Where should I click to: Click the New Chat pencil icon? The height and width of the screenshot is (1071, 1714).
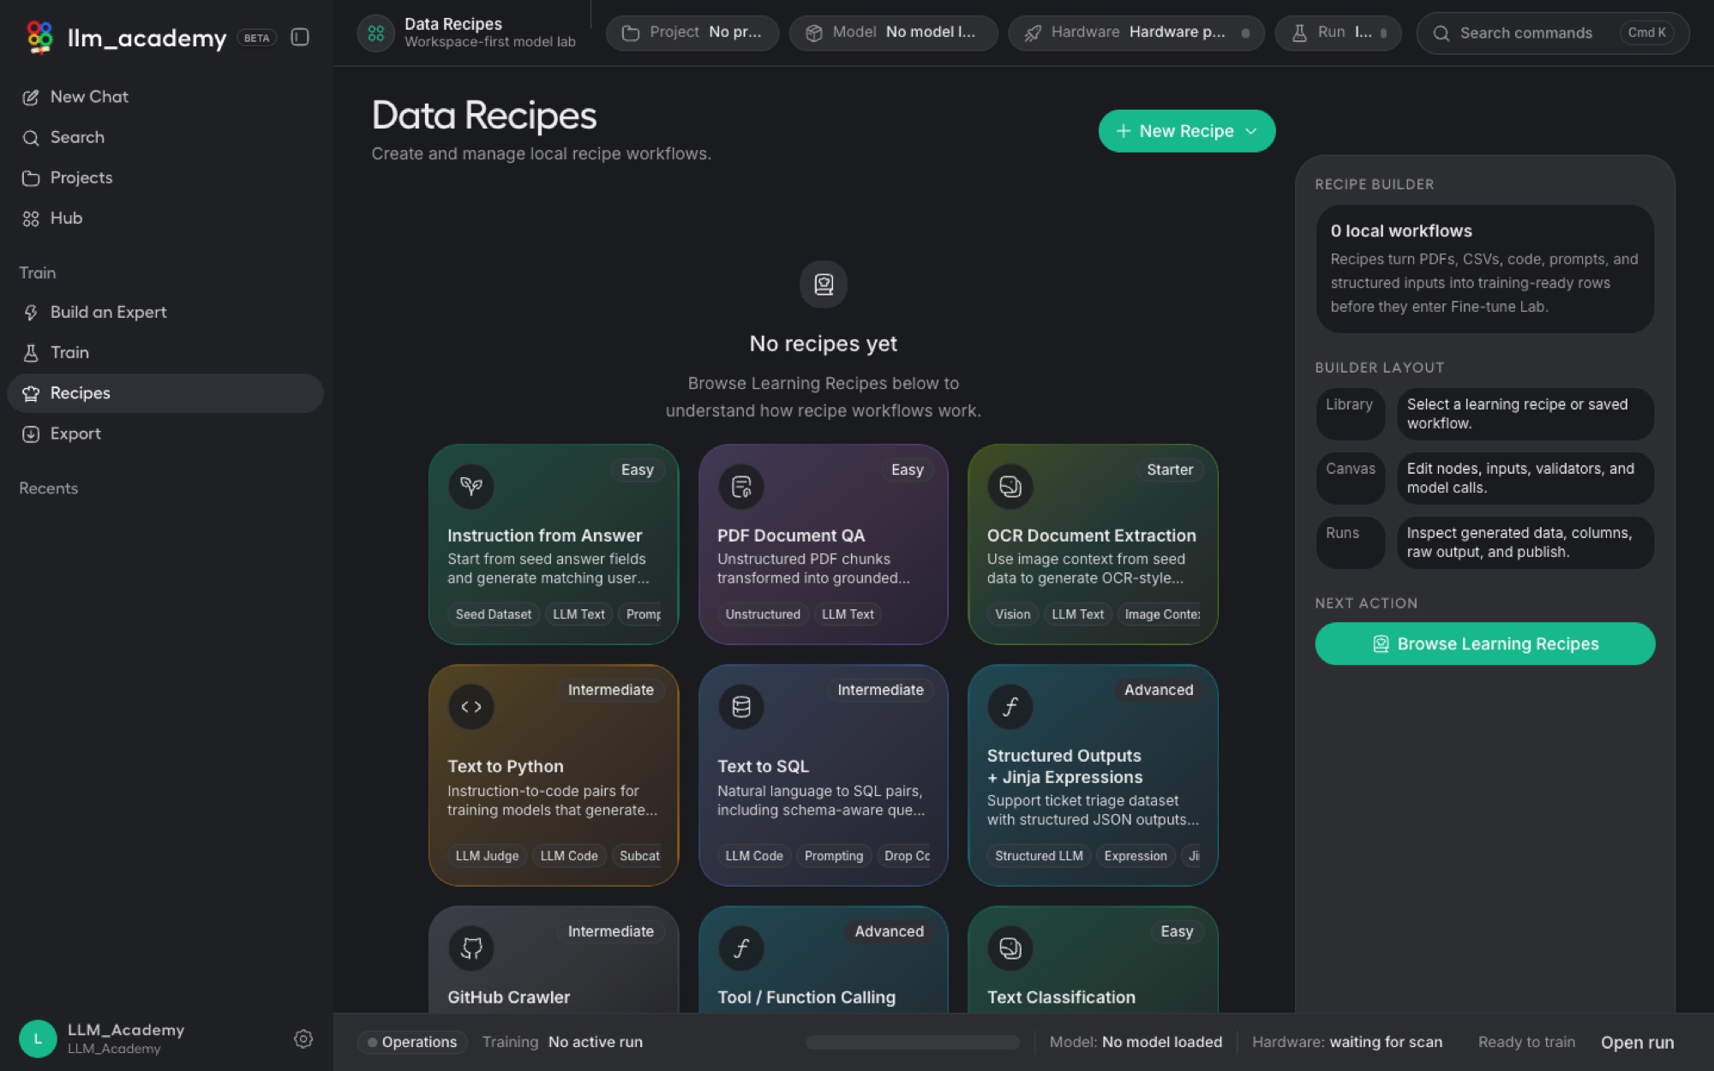(31, 98)
